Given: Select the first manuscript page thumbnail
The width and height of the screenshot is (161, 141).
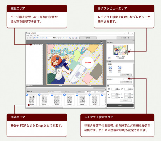Looking at the screenshot, I should point(32,100).
